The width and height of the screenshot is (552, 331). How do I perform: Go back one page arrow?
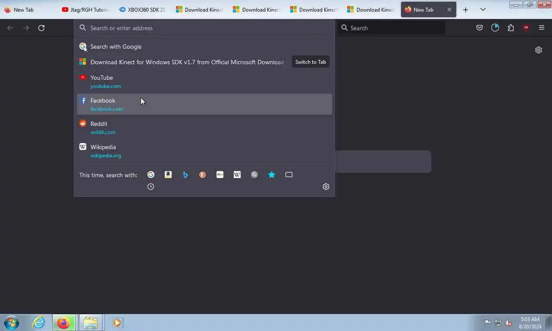(10, 28)
